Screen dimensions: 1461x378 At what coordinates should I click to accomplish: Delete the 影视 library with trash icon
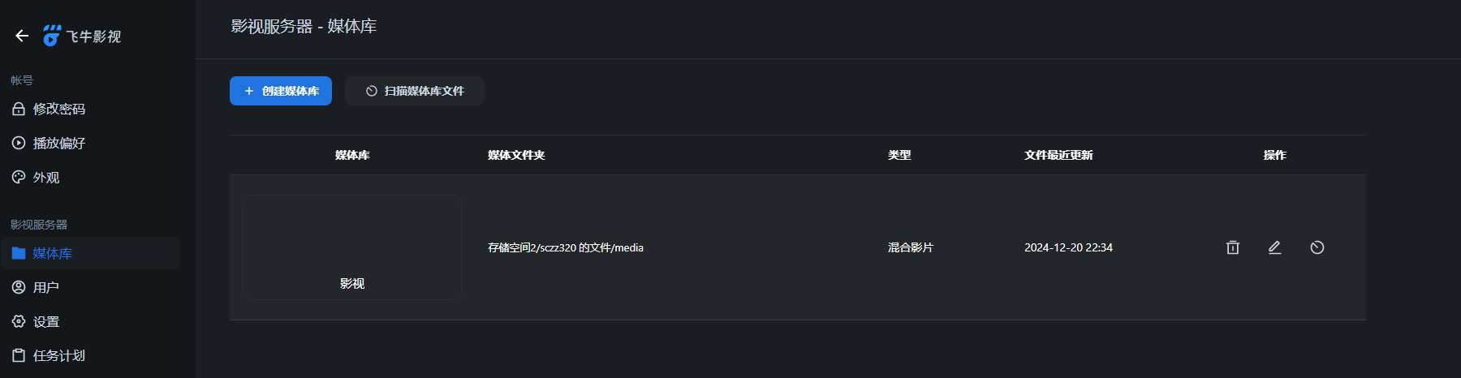coord(1232,247)
